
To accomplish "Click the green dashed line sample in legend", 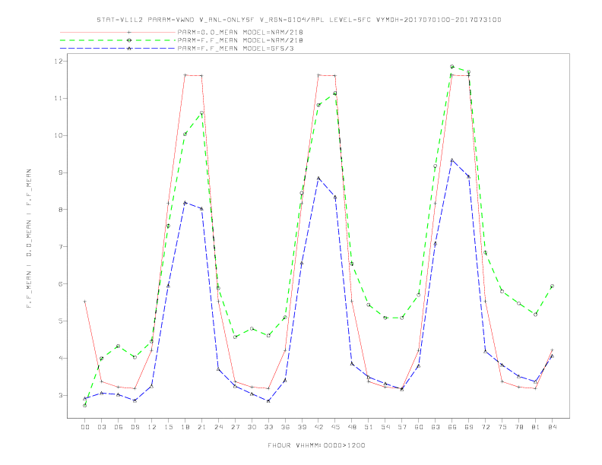I will coord(118,40).
